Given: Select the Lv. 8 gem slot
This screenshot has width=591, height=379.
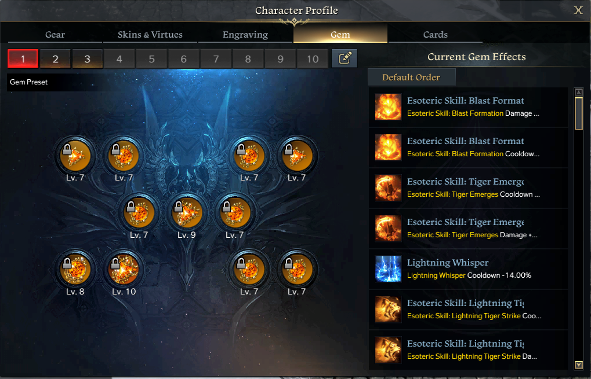Looking at the screenshot, I should point(75,269).
